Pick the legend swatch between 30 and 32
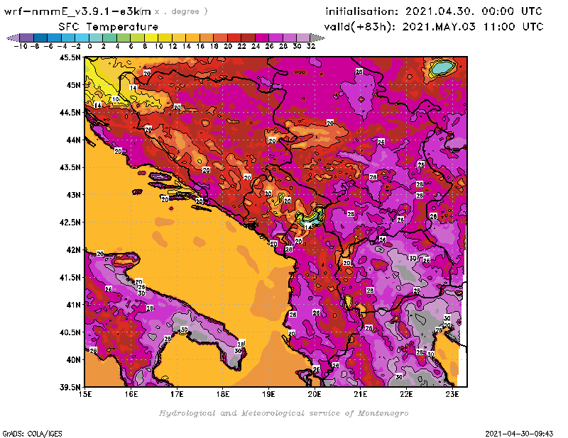The image size is (568, 438). coord(303,38)
